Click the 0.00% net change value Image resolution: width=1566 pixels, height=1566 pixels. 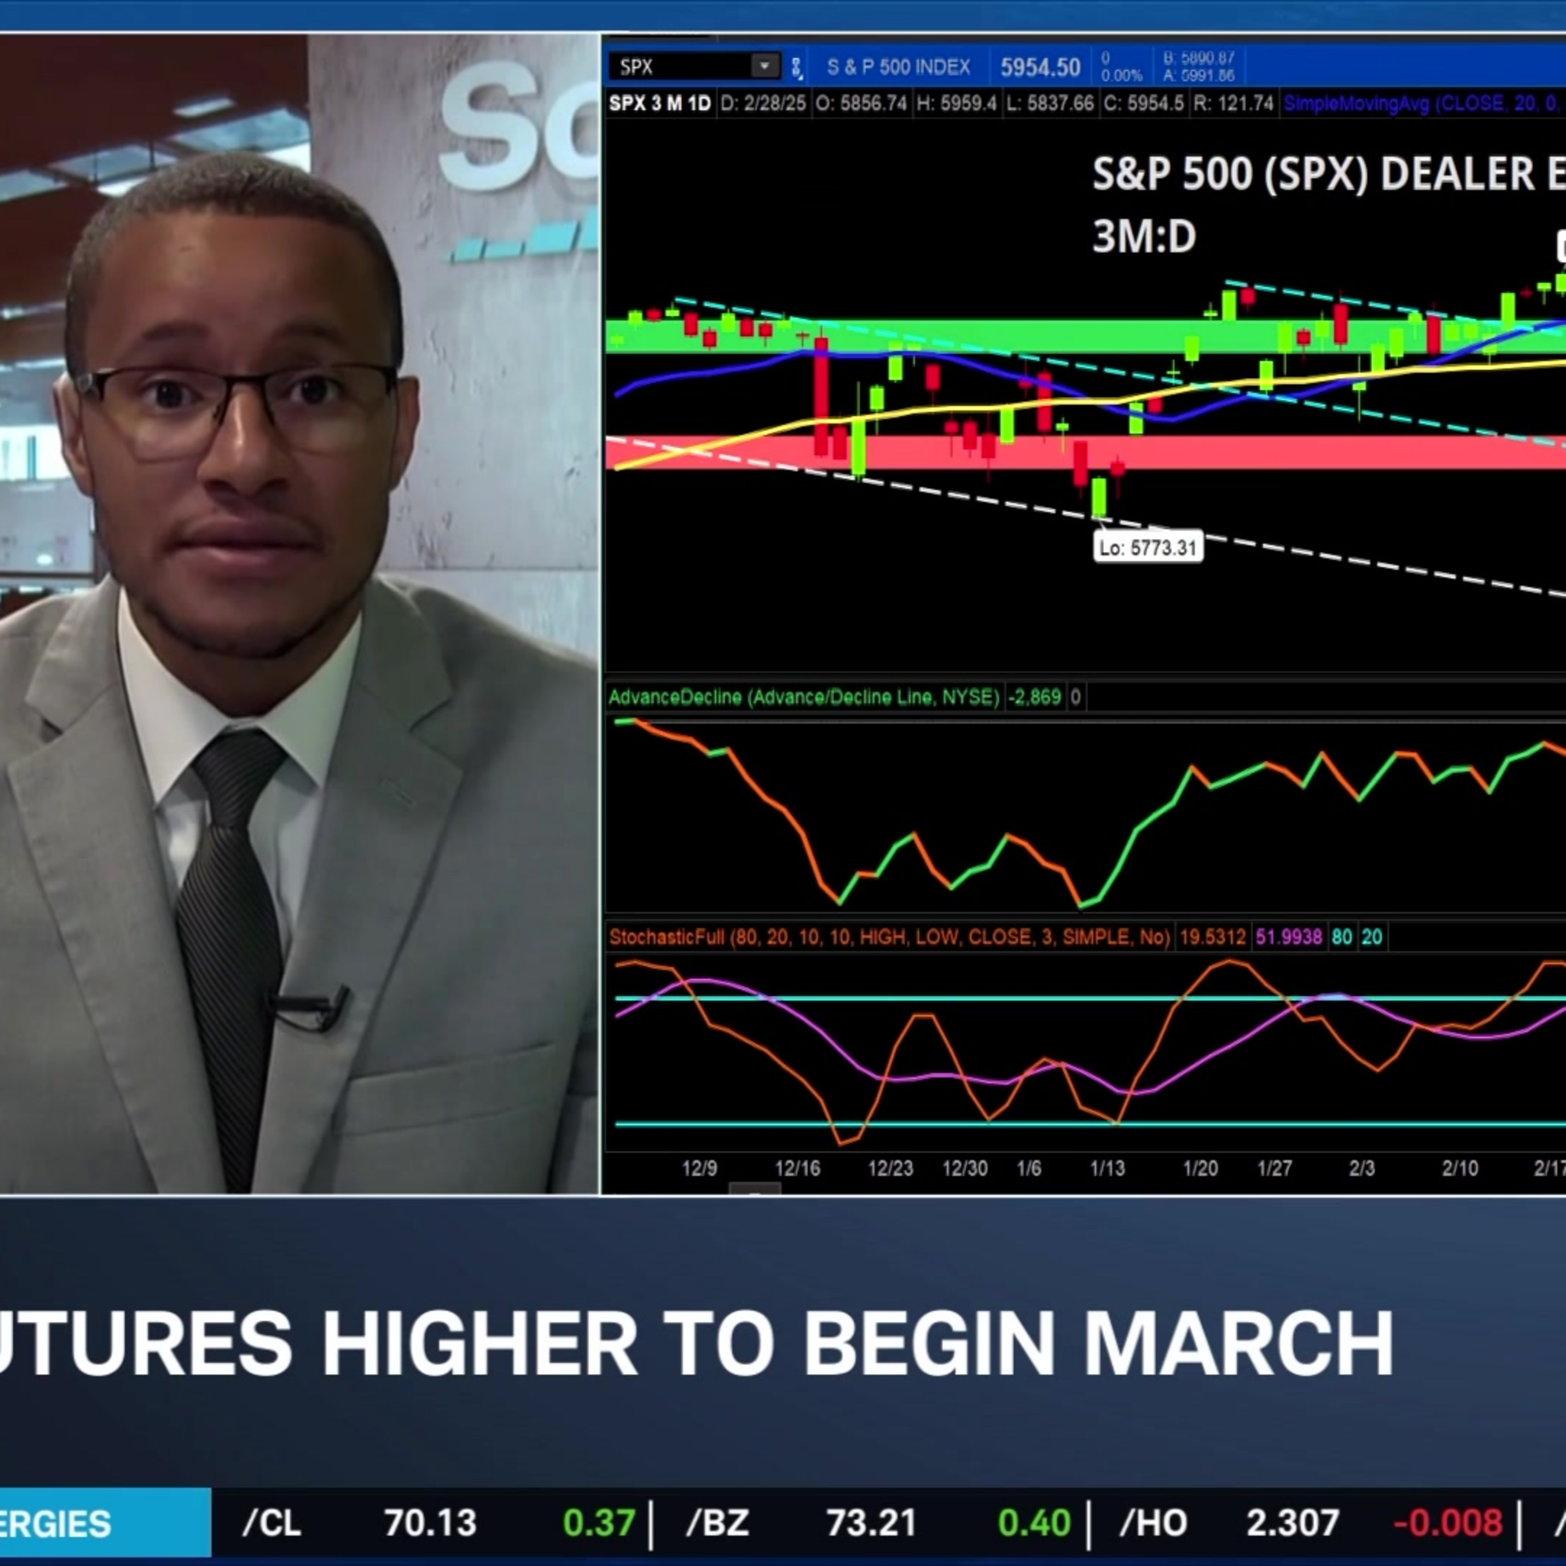tap(1121, 76)
